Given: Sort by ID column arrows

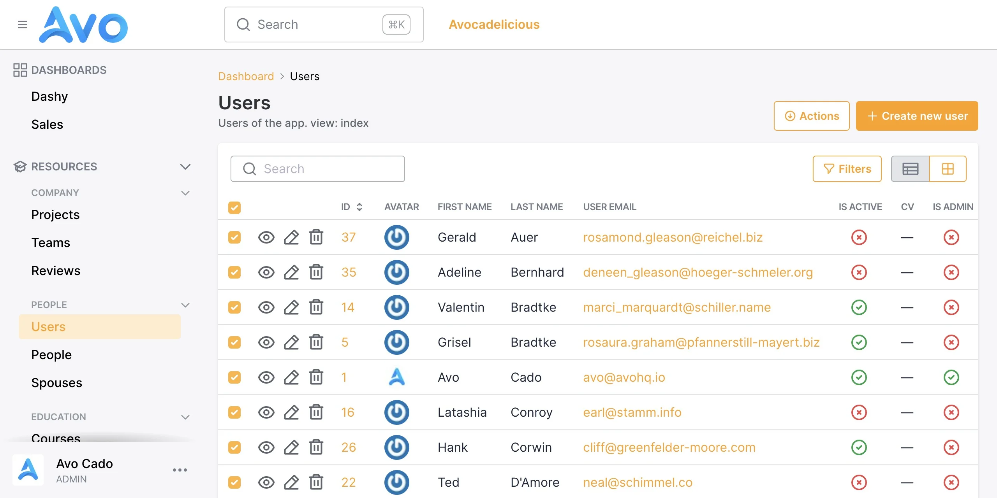Looking at the screenshot, I should (x=359, y=207).
